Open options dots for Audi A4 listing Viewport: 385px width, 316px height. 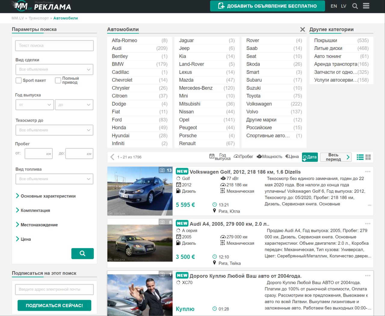coord(368,224)
